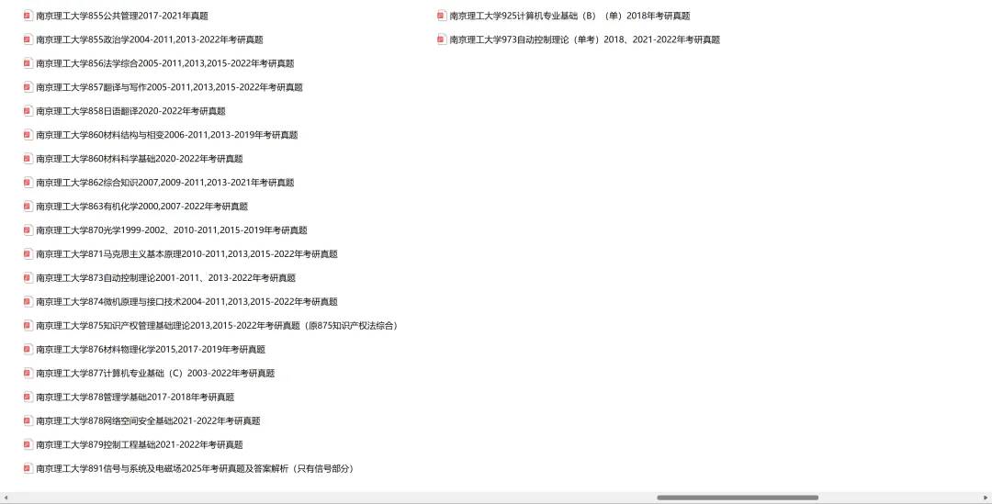Screen dimensions: 992x504
Task: Select file 南京理工大学855政治学2004-2011,2013-2022年考研真题
Action: [150, 39]
